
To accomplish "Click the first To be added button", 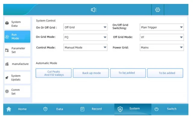I will 128,73.
